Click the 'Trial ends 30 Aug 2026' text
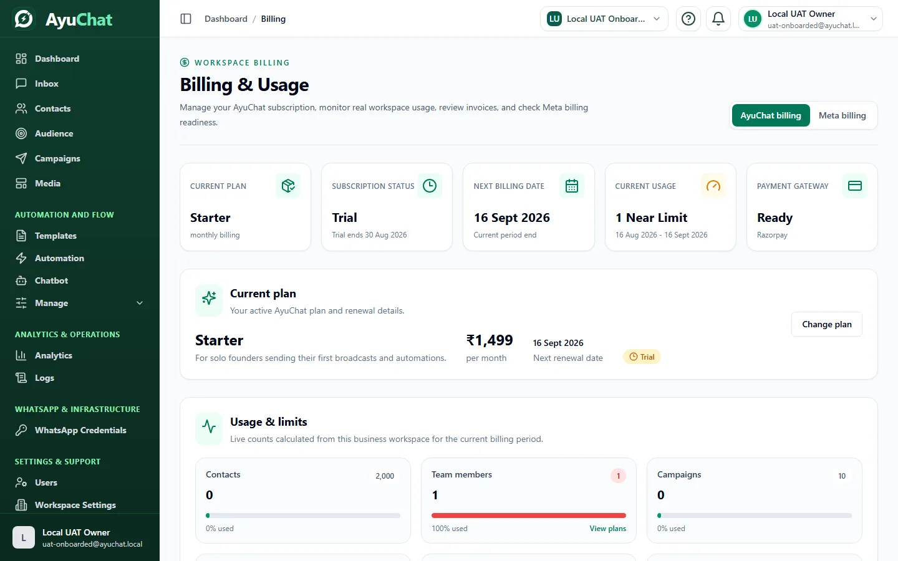Viewport: 898px width, 561px height. point(369,235)
